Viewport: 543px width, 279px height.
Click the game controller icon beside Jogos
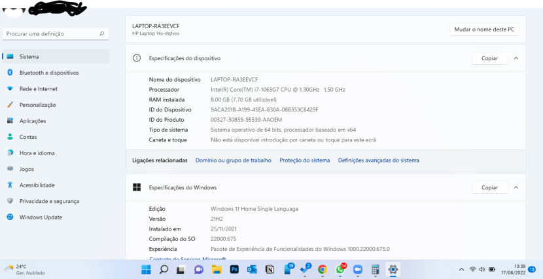point(10,169)
